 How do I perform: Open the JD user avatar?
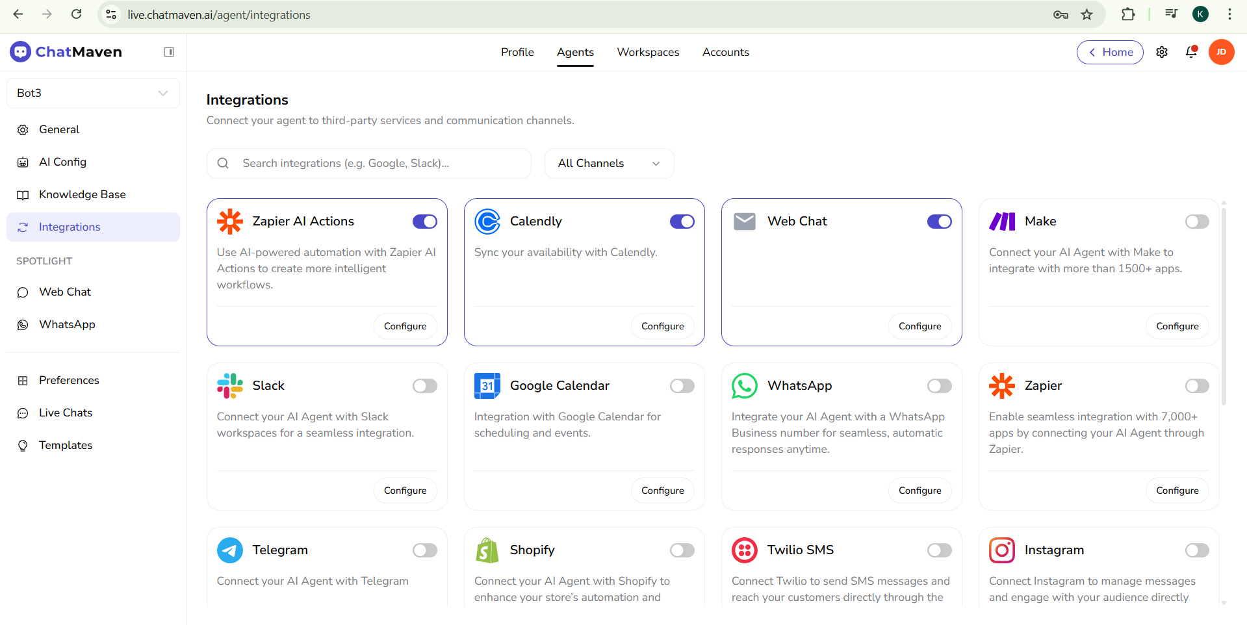[1221, 52]
